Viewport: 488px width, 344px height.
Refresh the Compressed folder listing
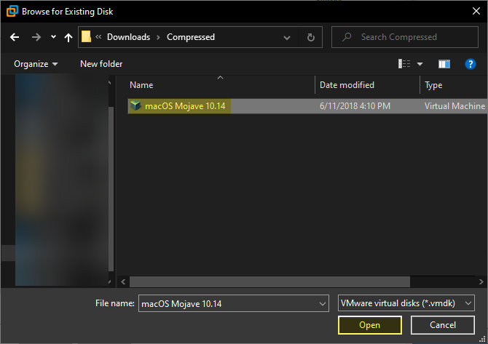(311, 37)
